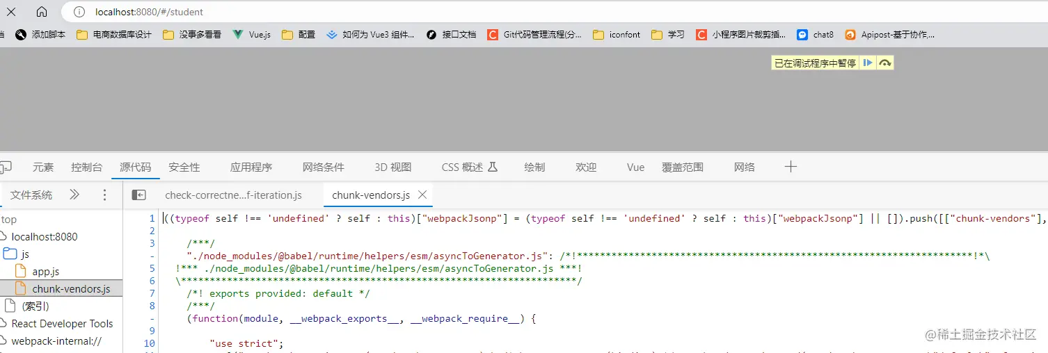Select localhost:8080 in the file tree

point(45,236)
